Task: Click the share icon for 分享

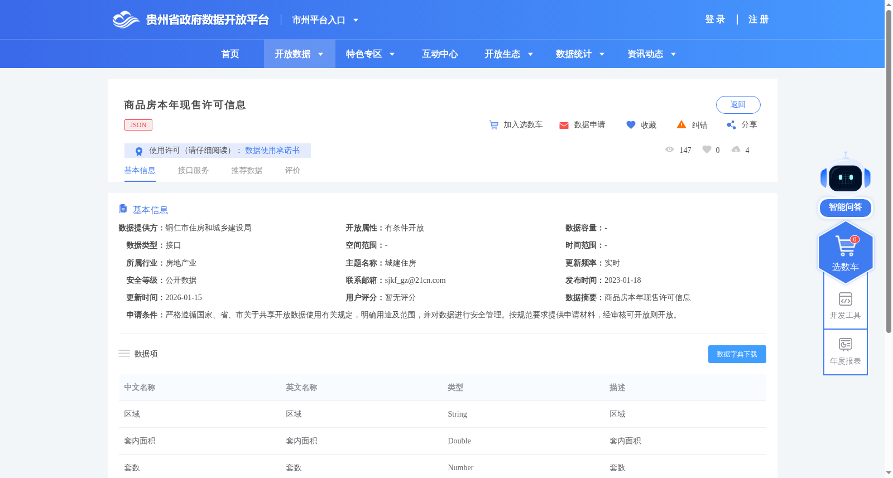Action: (x=731, y=125)
